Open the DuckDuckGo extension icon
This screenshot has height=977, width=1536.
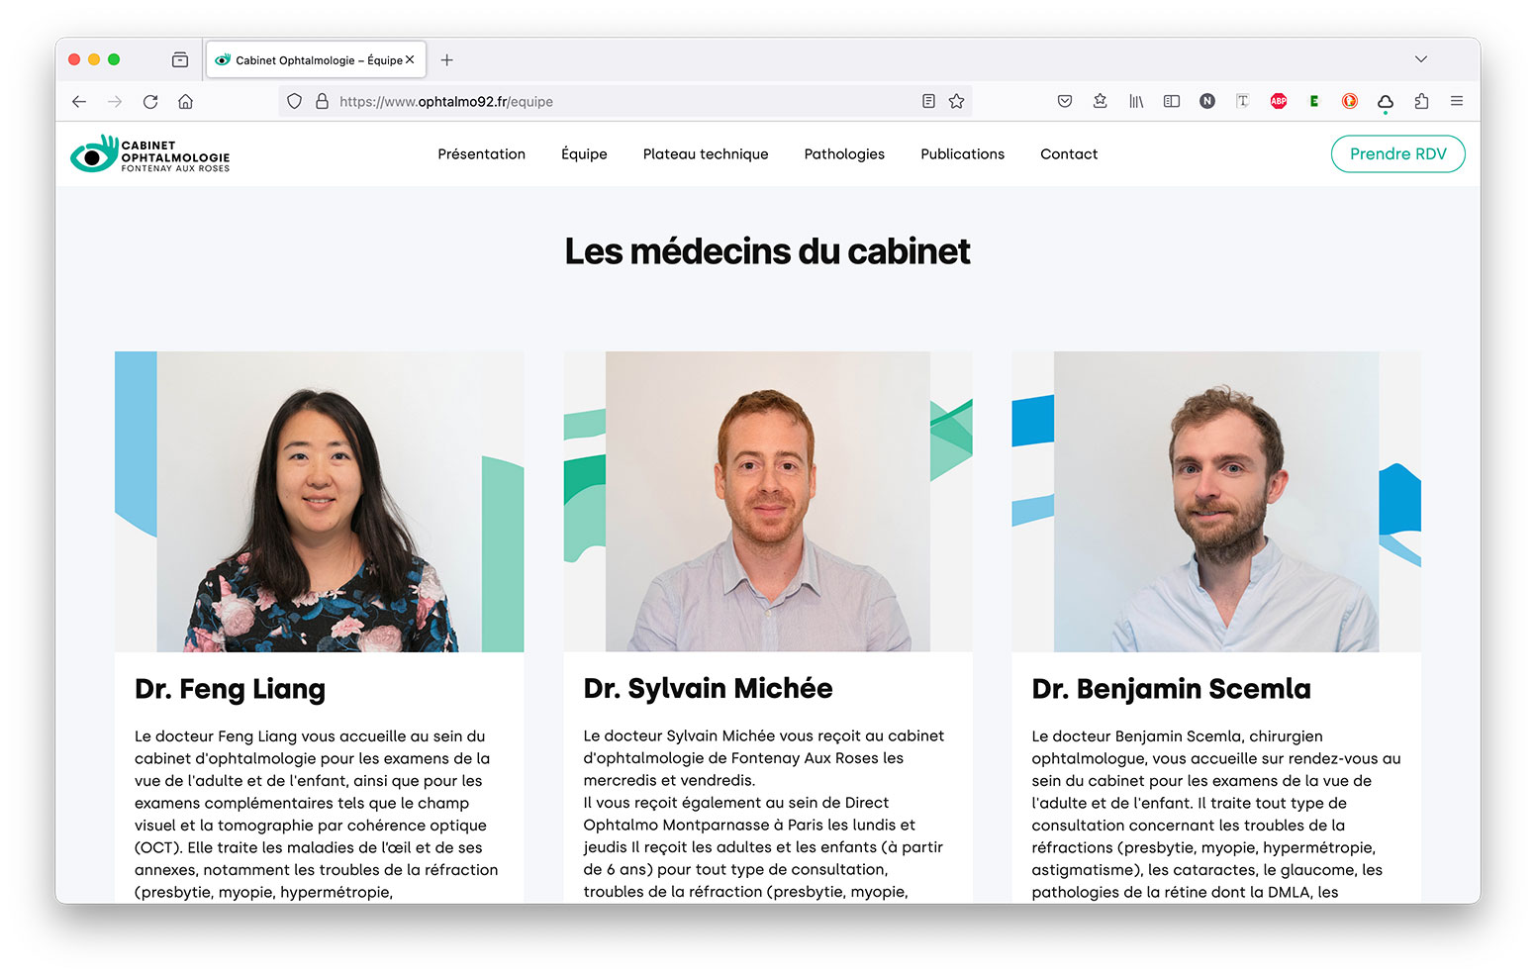1350,101
